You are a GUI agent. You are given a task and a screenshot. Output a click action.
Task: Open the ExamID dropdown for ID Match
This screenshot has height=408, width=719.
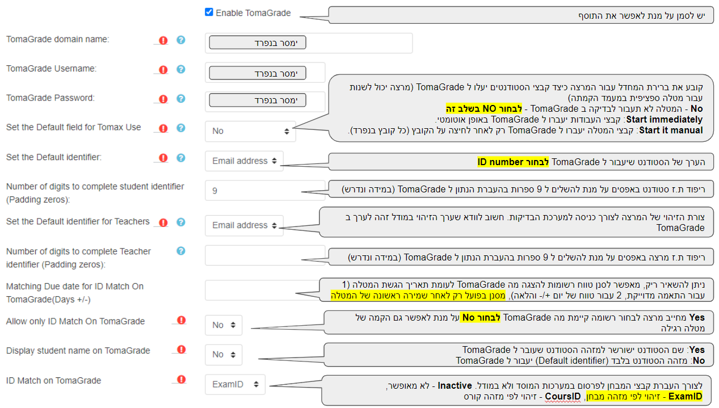tap(235, 385)
